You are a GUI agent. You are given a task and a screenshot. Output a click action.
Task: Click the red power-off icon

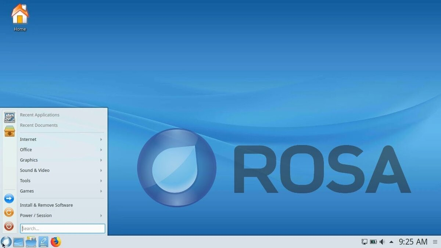[9, 226]
